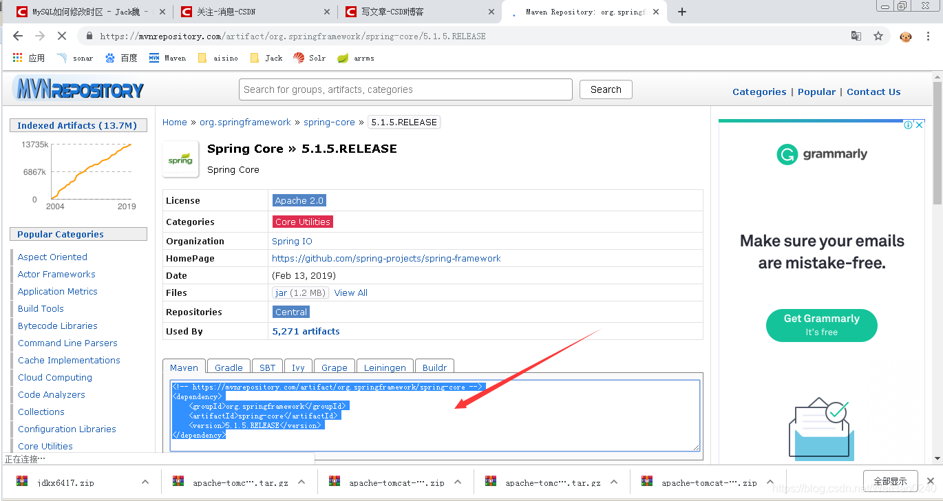Select the Ivy dependency tab
This screenshot has width=943, height=501.
(298, 367)
